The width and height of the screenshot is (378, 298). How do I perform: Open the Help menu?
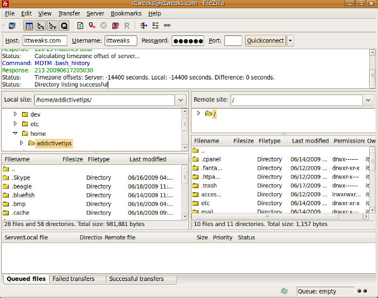pos(154,13)
